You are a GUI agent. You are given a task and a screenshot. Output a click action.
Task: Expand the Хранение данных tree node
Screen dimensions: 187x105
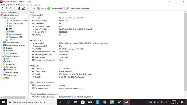[x=2, y=56]
